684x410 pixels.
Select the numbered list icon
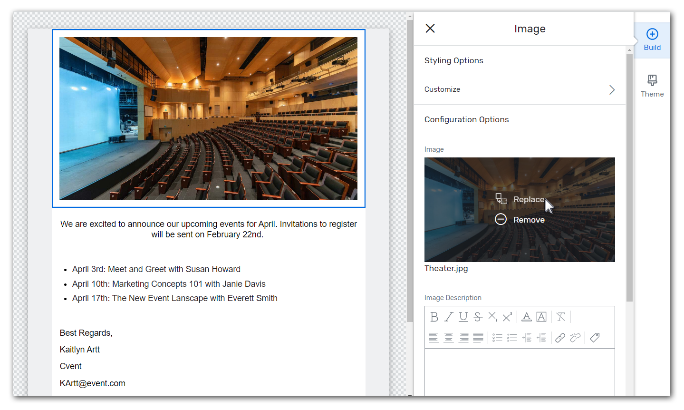click(x=512, y=338)
